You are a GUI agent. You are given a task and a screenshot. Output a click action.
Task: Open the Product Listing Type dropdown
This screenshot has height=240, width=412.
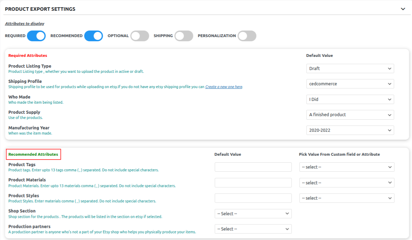click(350, 68)
